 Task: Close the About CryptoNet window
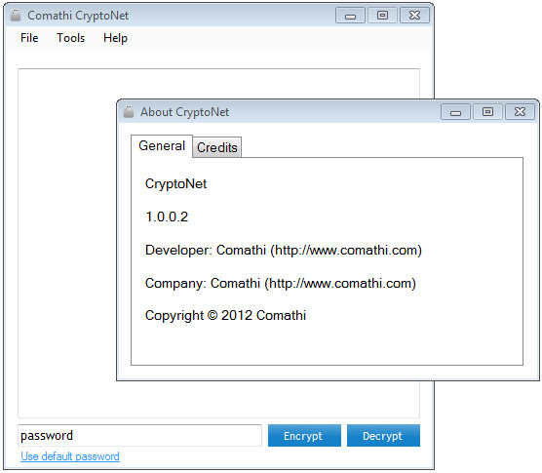click(x=520, y=112)
